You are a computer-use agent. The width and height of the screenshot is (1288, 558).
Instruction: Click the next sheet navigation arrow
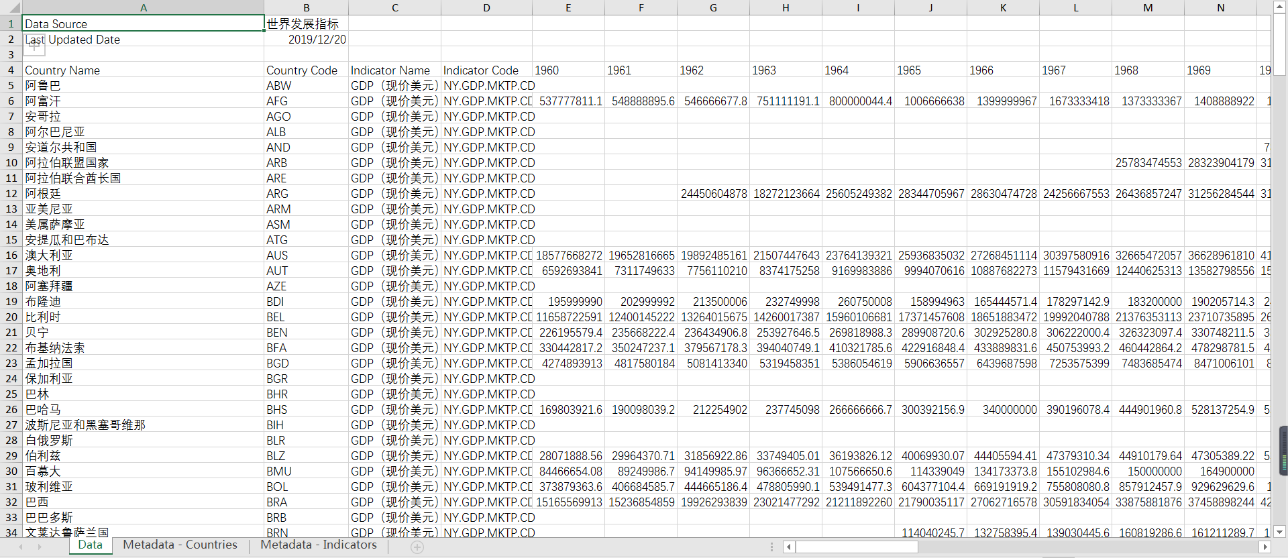pos(40,547)
